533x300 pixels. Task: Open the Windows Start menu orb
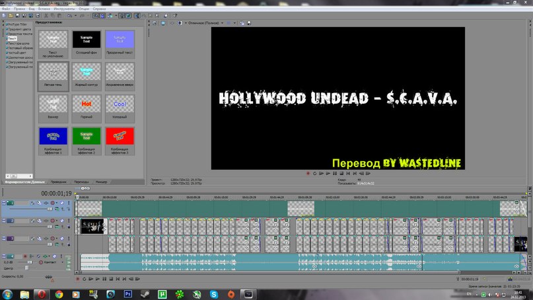pyautogui.click(x=7, y=294)
